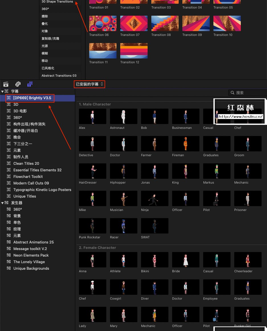Select the Transition 11 thumbnail
This screenshot has height=331, width=267.
click(x=103, y=51)
